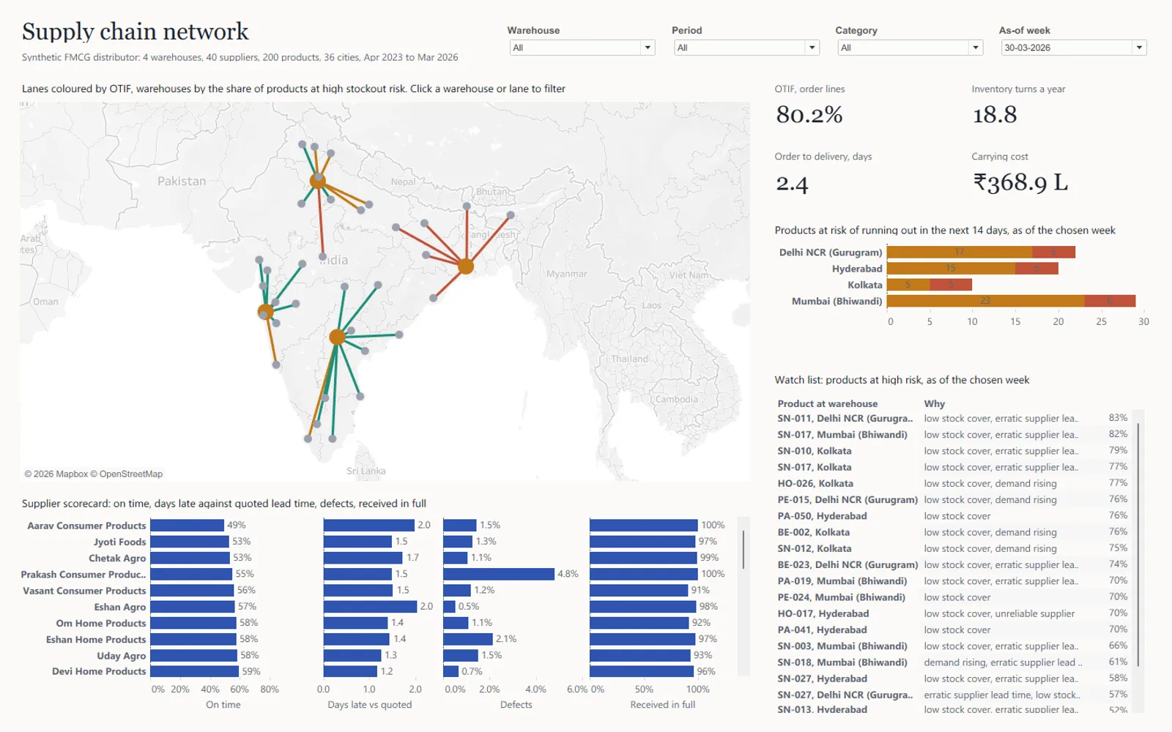Select the Hyderabad warehouse marker on the map
Image resolution: width=1172 pixels, height=732 pixels.
337,337
